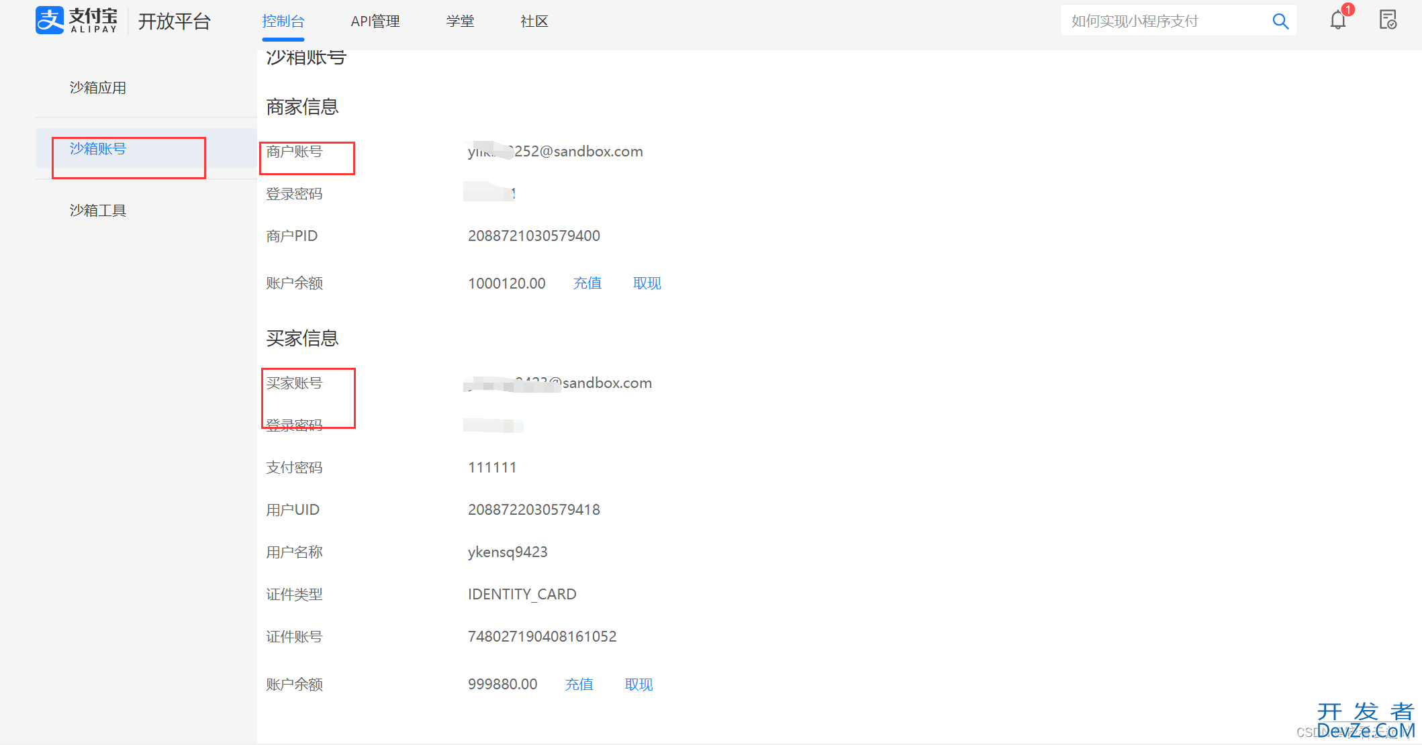This screenshot has height=745, width=1422.
Task: Click the 用户名称 label
Action: (295, 552)
